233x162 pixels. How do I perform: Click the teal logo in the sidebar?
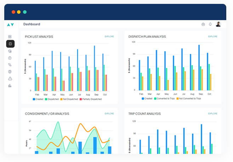(x=10, y=25)
